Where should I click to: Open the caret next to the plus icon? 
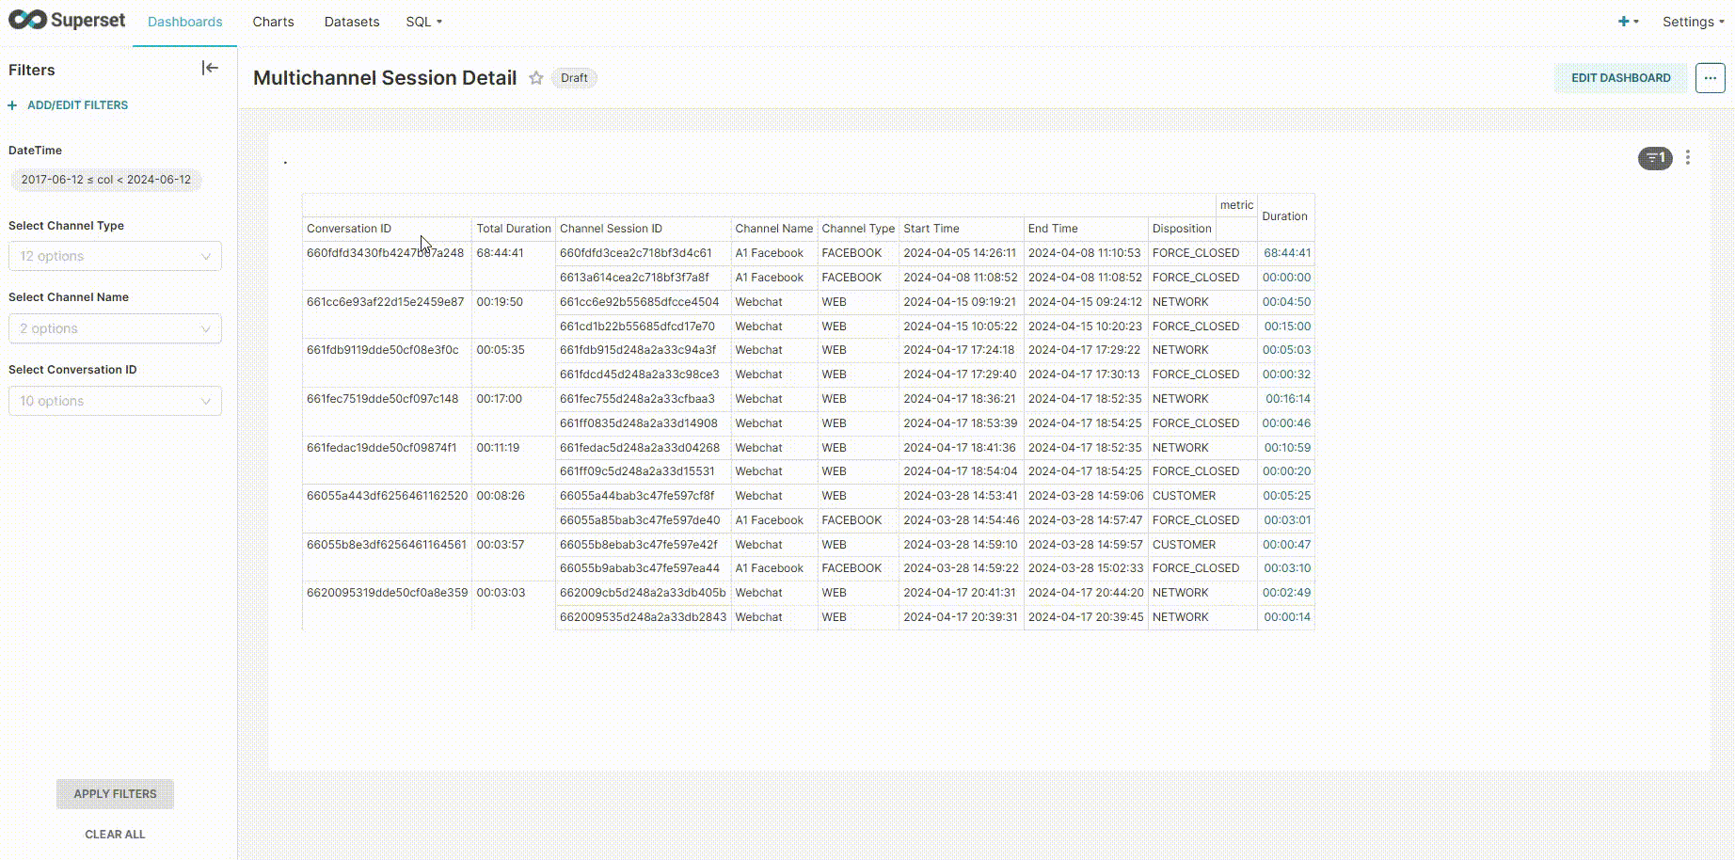pyautogui.click(x=1635, y=21)
